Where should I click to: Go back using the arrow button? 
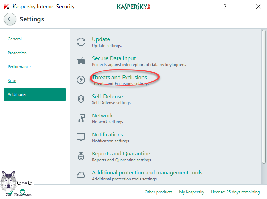(10, 19)
